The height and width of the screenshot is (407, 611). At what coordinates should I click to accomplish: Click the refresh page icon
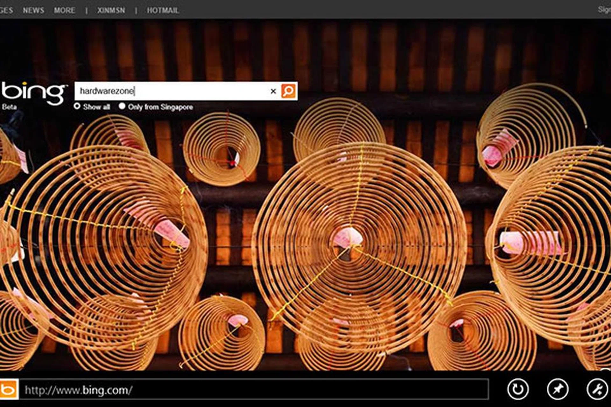click(518, 389)
